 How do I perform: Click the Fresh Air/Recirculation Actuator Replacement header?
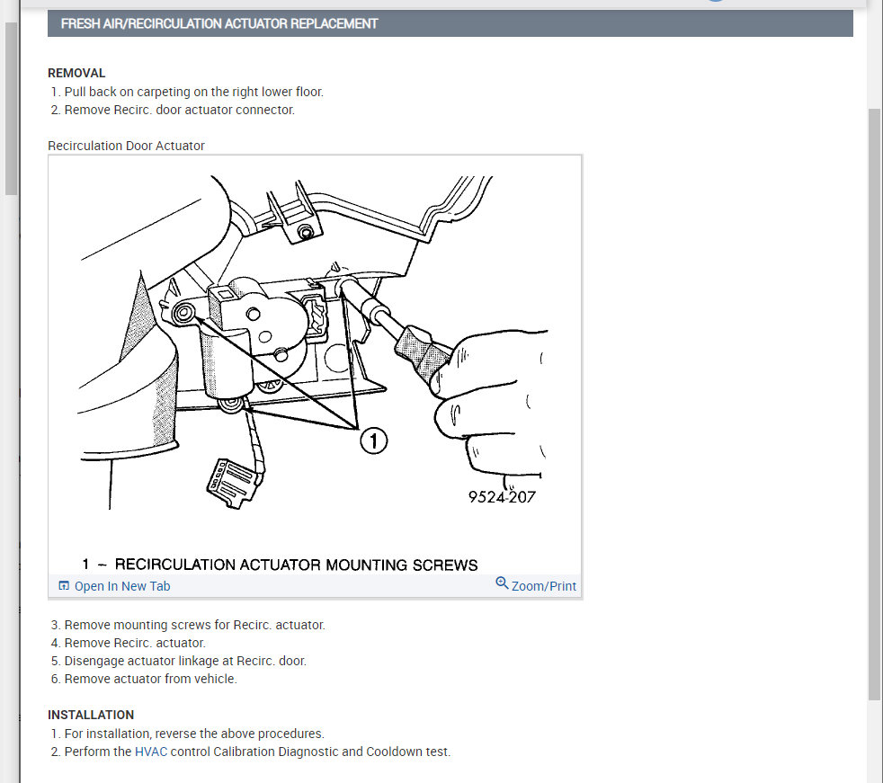pos(450,23)
